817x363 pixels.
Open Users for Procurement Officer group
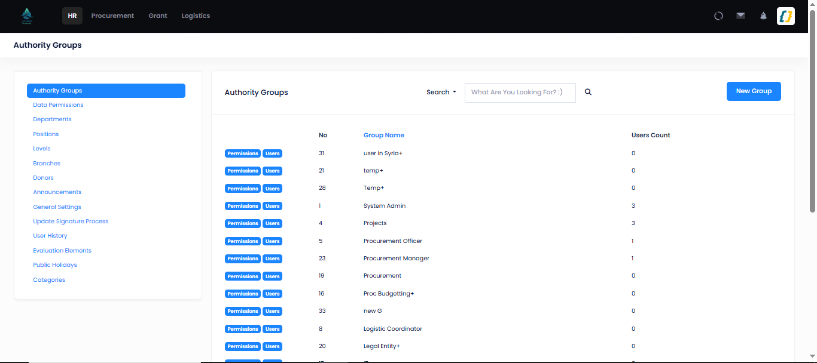coord(272,241)
